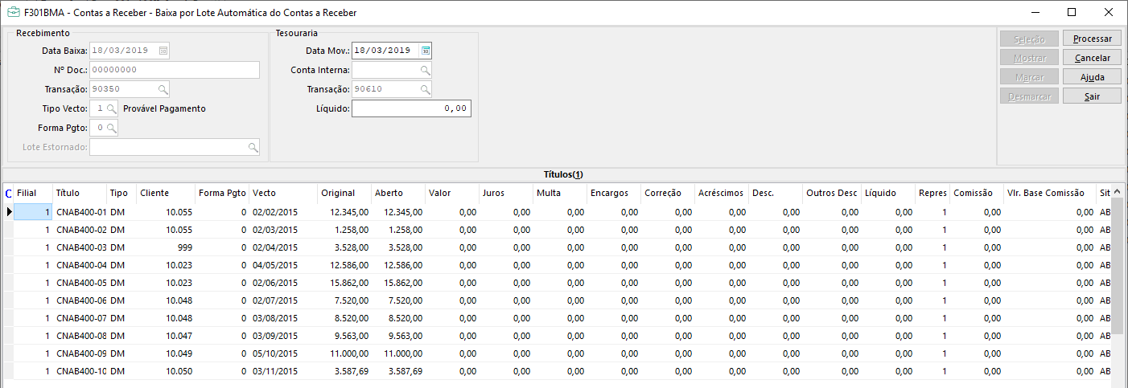Click the Seleção button
The image size is (1128, 388).
pos(1029,39)
